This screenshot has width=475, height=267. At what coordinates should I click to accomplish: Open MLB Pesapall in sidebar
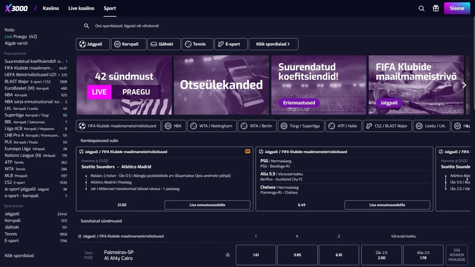36,176
